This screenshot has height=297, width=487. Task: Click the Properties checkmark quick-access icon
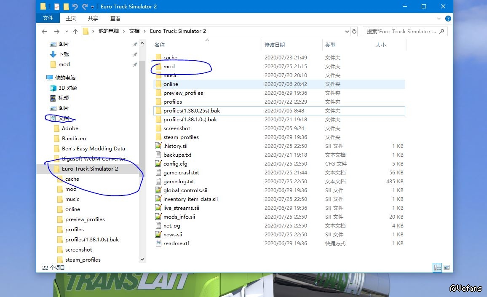point(56,7)
